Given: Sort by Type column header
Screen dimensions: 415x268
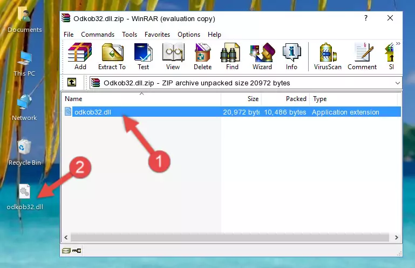Looking at the screenshot, I should click(353, 99).
